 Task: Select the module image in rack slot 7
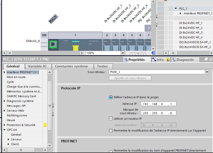point(148,45)
